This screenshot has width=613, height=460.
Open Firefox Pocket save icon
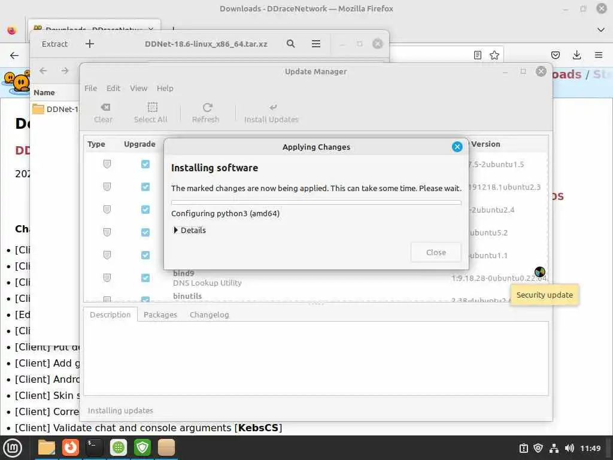click(555, 55)
